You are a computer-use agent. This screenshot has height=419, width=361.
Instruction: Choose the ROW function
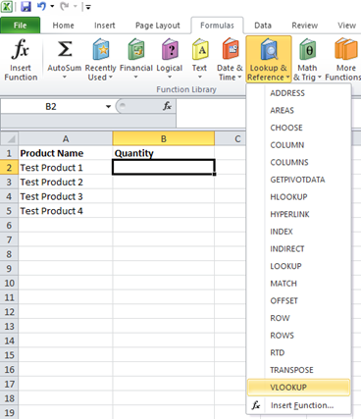point(298,319)
